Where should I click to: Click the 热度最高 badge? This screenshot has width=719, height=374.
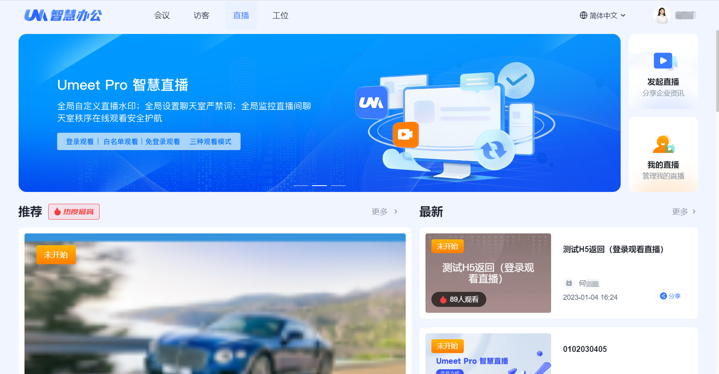pos(74,212)
